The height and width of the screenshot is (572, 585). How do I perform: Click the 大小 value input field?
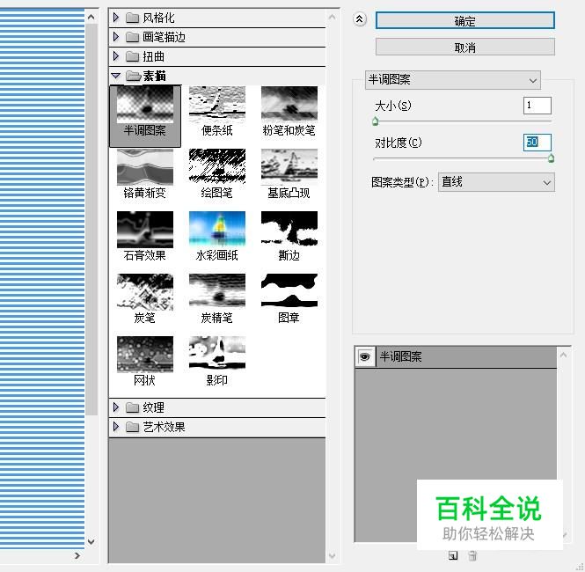[537, 106]
